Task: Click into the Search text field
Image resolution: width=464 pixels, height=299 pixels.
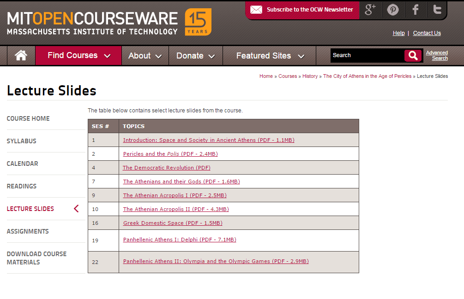Action: (x=367, y=55)
